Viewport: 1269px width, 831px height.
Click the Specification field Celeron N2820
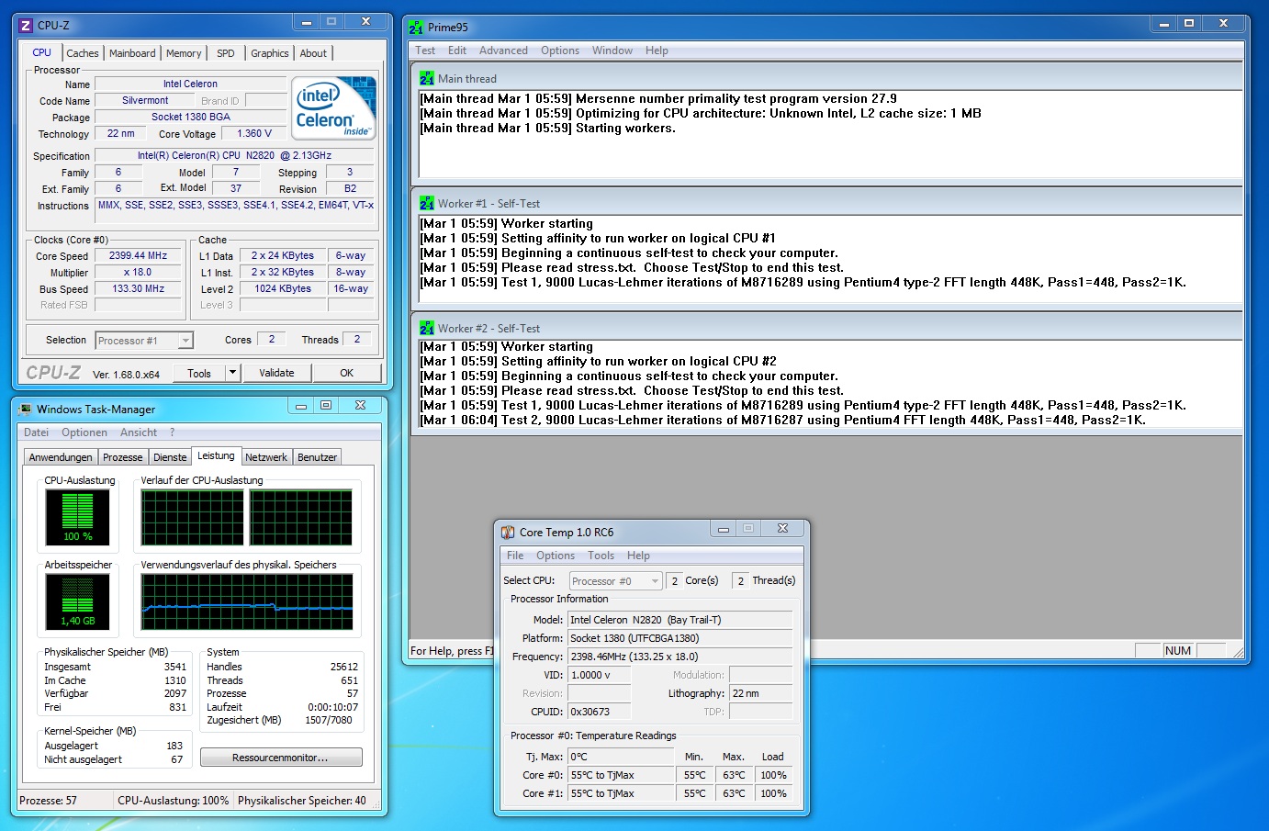point(235,155)
